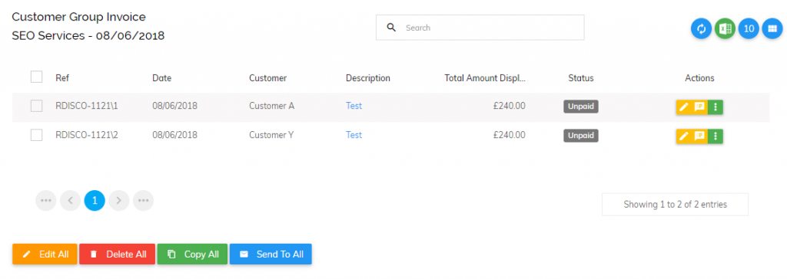787x279 pixels.
Task: Open comment icon for Customer A row
Action: pyautogui.click(x=699, y=107)
